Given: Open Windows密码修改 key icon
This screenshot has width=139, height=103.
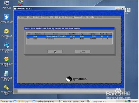Looking at the screenshot, I should point(6,90).
